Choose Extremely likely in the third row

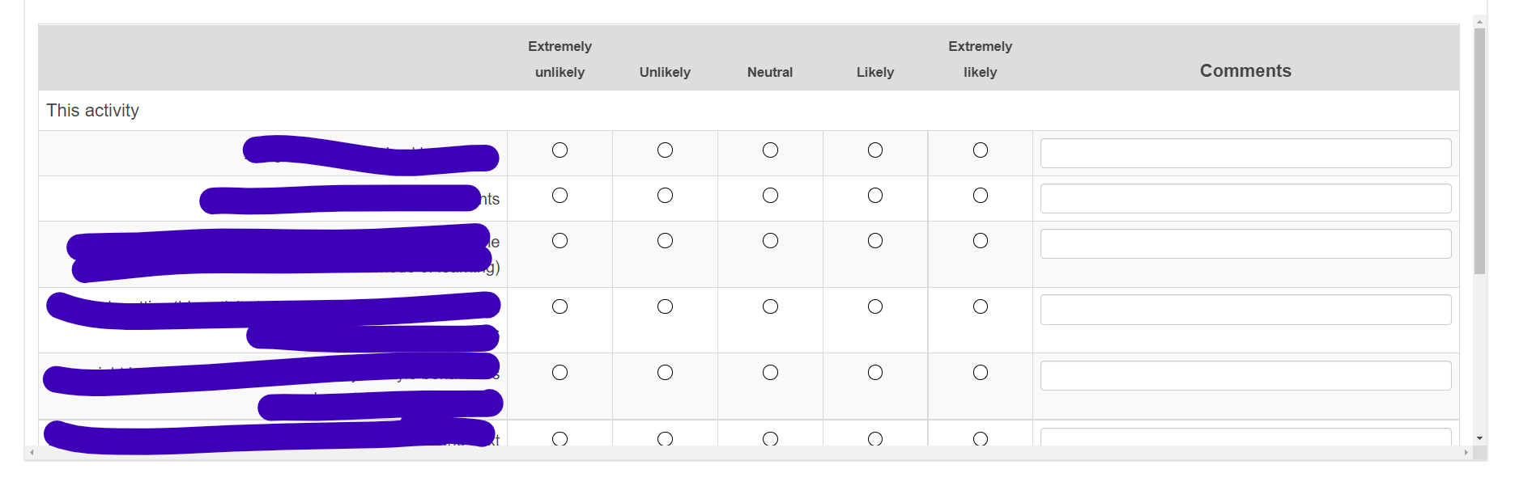pos(981,241)
